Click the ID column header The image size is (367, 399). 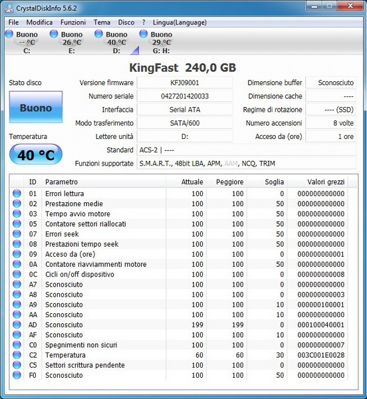point(33,182)
